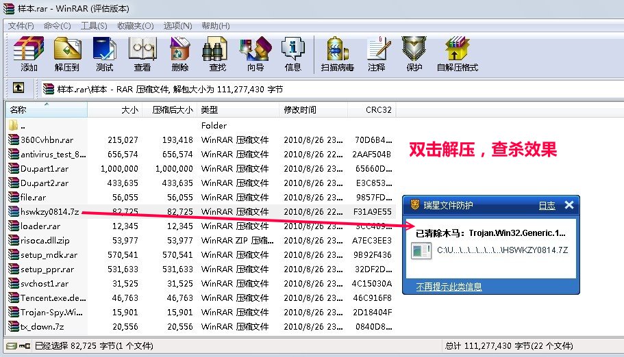Image resolution: width=624 pixels, height=357 pixels.
Task: Open the 帮助(H) menu
Action: tap(215, 26)
